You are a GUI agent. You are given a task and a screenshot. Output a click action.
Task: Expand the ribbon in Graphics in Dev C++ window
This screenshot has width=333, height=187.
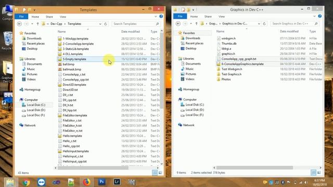pos(314,16)
